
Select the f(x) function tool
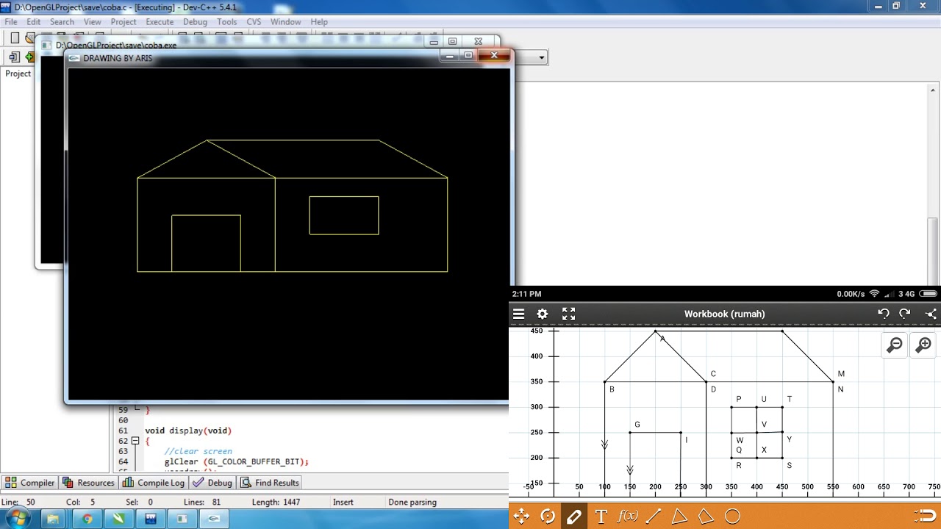627,516
